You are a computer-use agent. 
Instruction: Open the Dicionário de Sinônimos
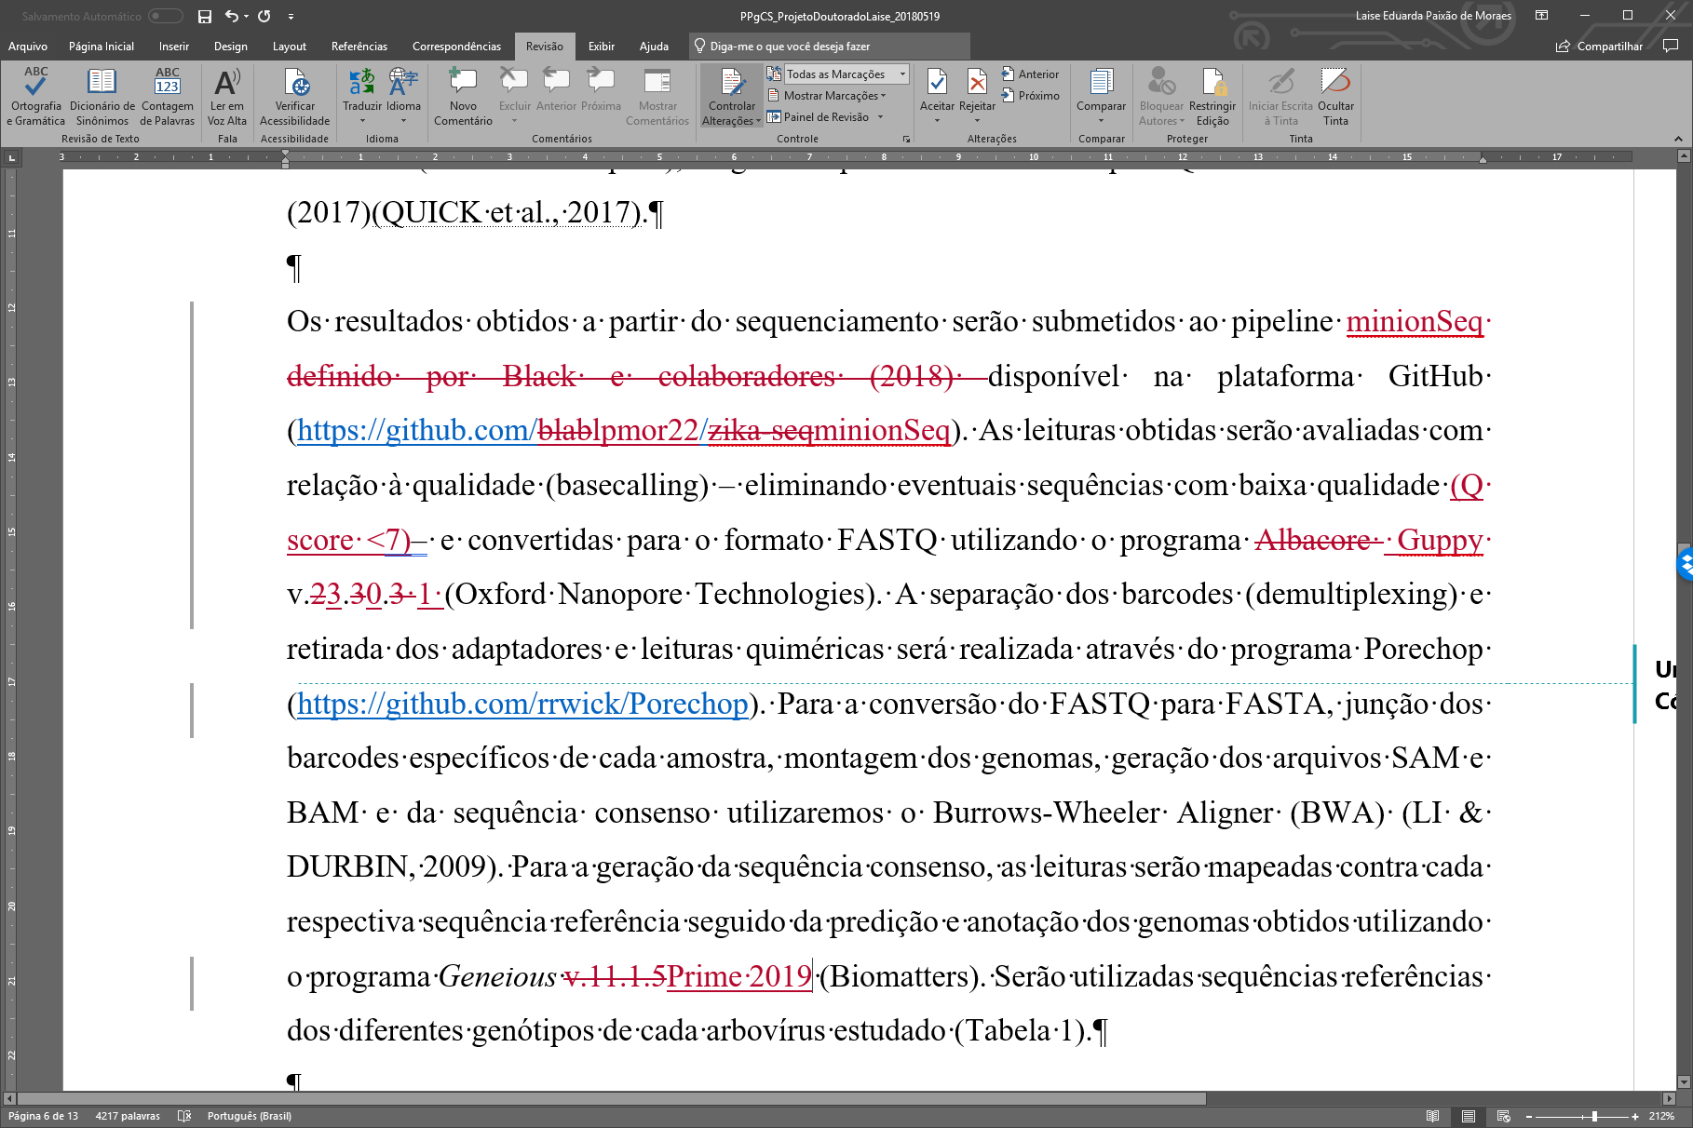pos(102,96)
